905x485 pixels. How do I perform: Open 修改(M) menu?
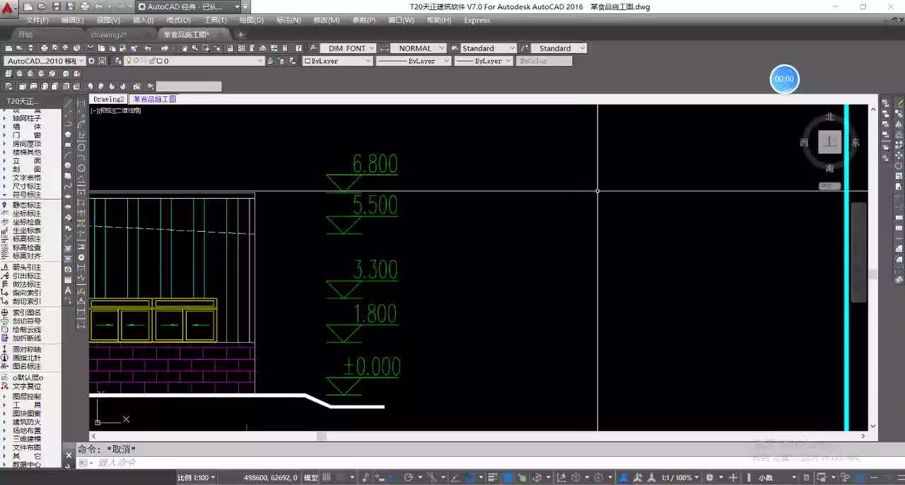coord(326,21)
